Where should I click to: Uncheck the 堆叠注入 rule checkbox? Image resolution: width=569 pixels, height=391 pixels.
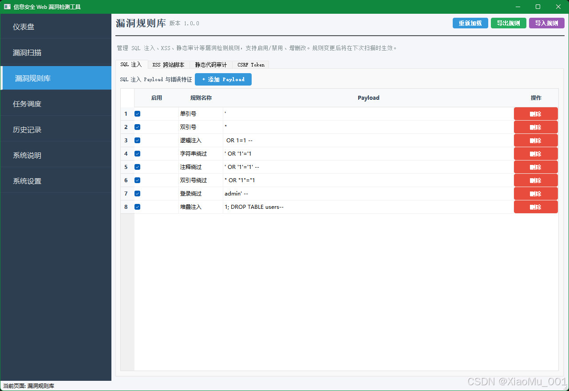tap(138, 207)
